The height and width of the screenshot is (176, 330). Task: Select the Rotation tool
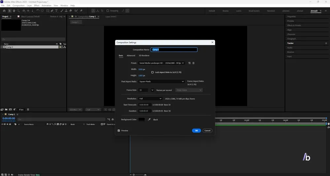coord(38,11)
